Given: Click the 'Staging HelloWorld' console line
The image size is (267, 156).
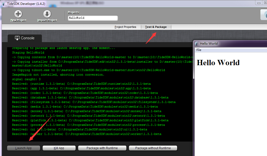Looking at the screenshot, I should point(28,53).
